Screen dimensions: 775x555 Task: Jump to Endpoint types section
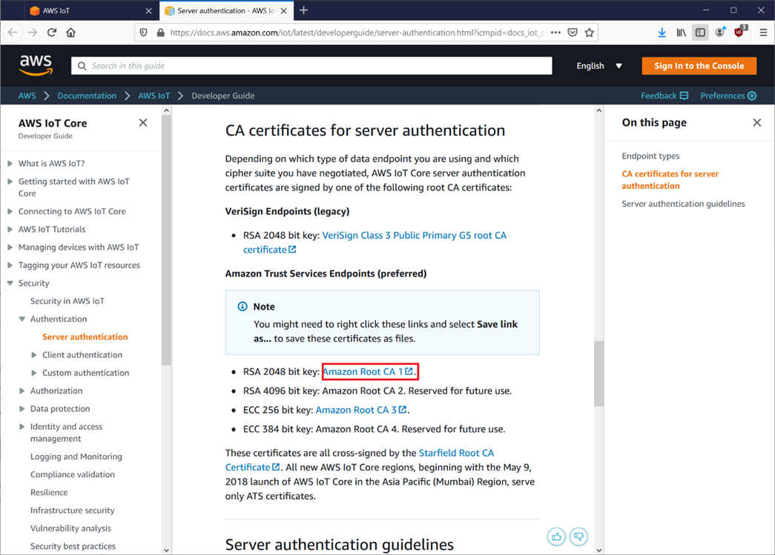650,156
